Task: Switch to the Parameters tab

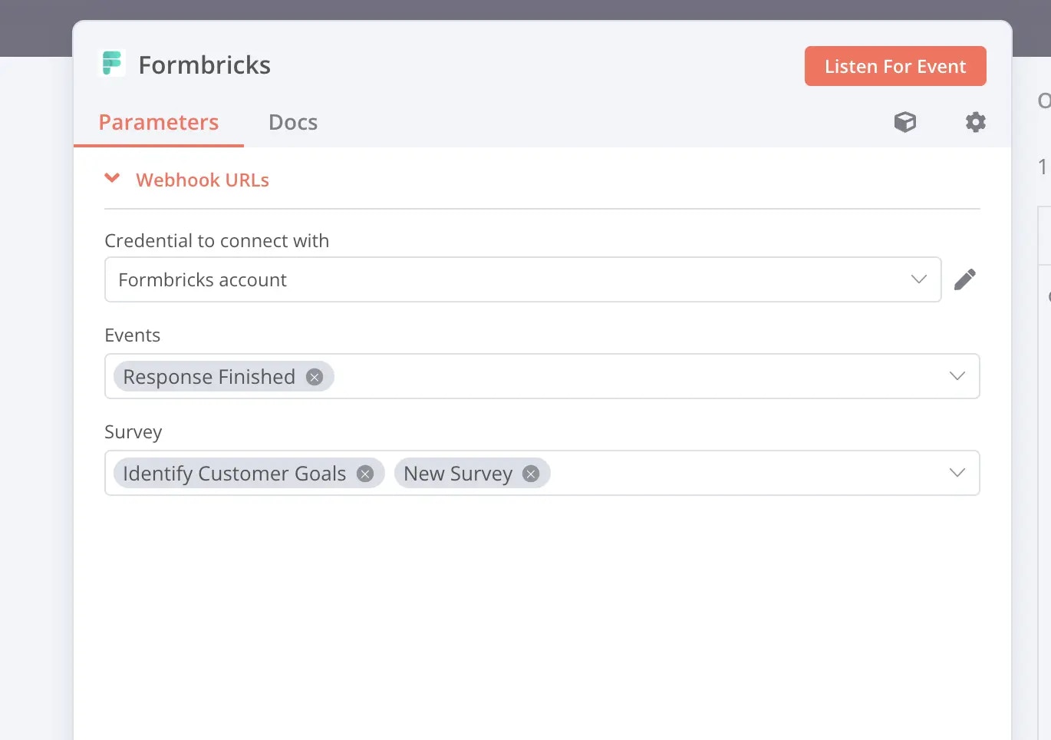Action: 159,123
